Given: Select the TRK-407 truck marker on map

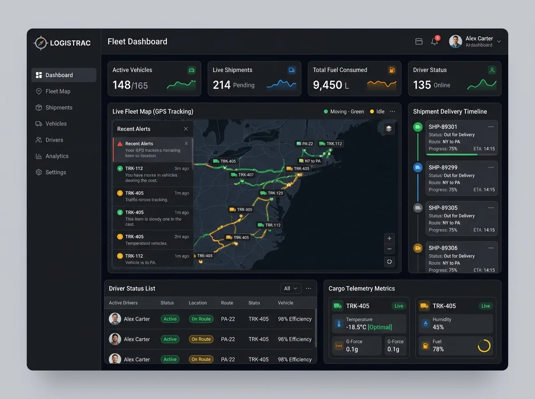Looking at the screenshot, I should 243,175.
